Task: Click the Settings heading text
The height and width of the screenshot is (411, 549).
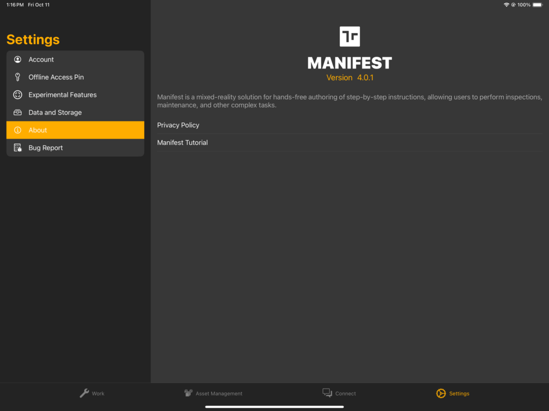Action: [33, 40]
